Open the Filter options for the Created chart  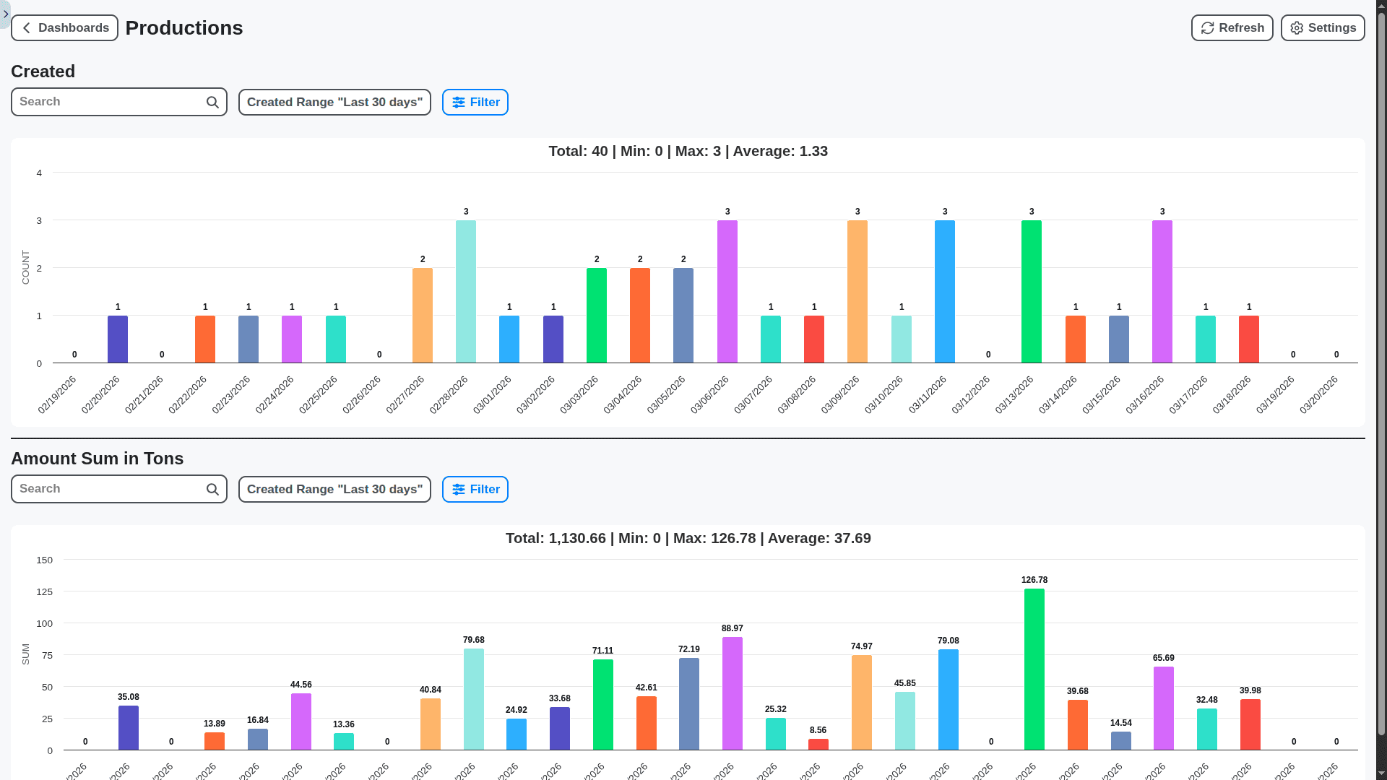[475, 102]
